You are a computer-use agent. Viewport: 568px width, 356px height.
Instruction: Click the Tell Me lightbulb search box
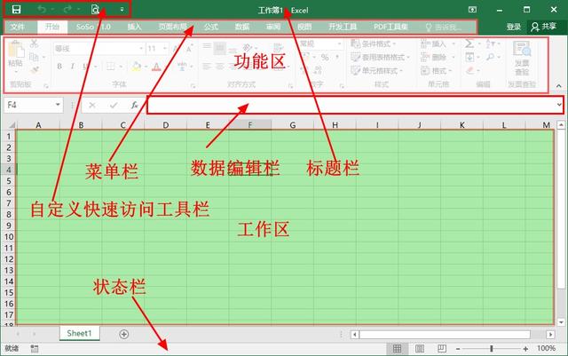[444, 28]
